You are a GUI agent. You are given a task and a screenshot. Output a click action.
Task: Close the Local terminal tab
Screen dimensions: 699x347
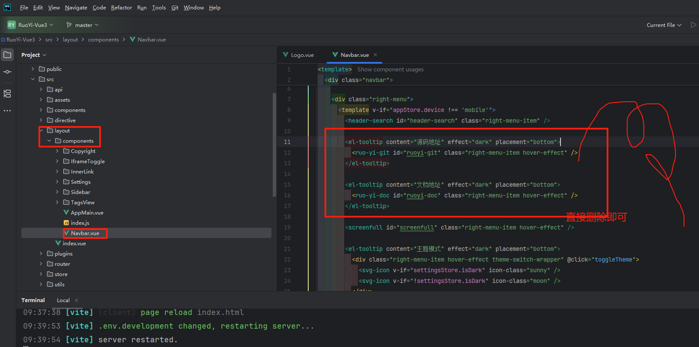[x=77, y=300]
